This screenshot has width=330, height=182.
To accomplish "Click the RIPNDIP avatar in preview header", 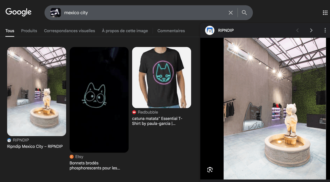I will (210, 30).
